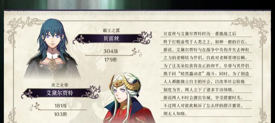Click leaf ornament beside 181战

pyautogui.click(x=35, y=106)
